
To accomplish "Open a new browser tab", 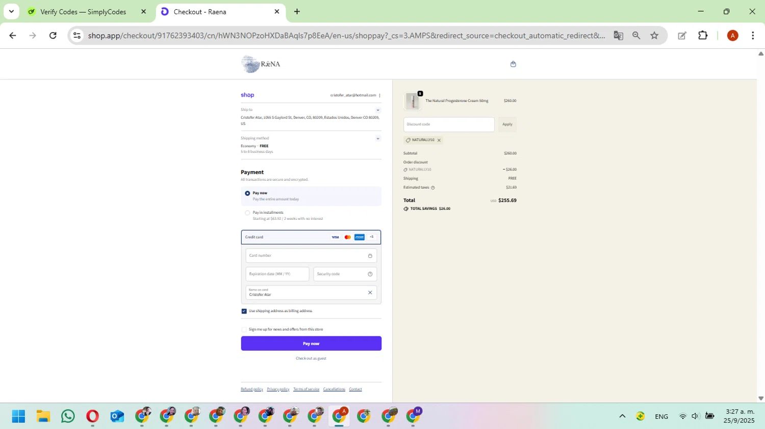I will pyautogui.click(x=297, y=12).
